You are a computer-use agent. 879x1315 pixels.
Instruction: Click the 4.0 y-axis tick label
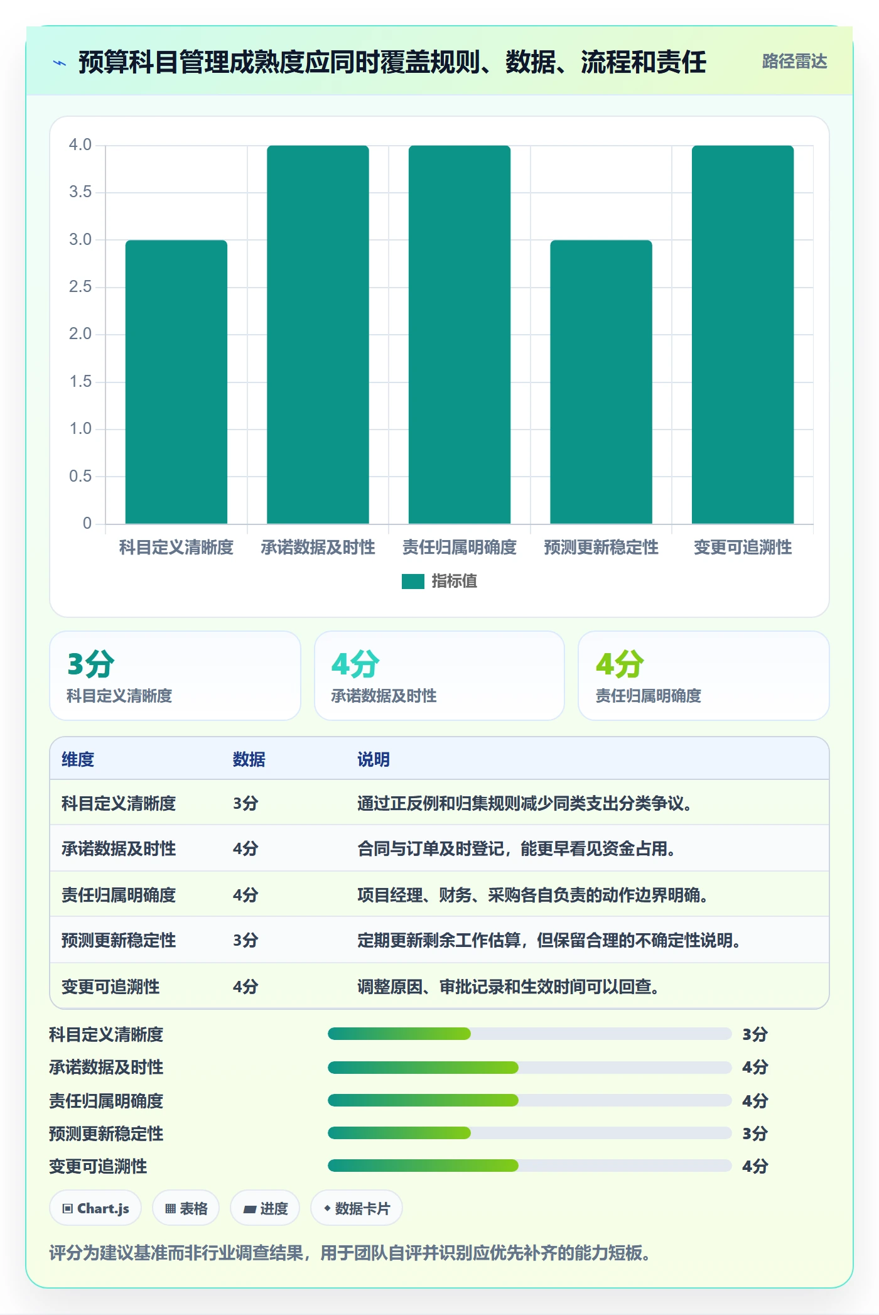click(x=80, y=145)
